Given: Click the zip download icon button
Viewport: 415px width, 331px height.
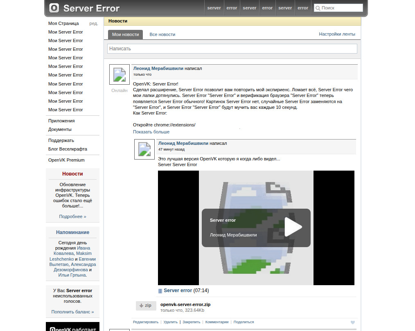Looking at the screenshot, I should click(146, 306).
